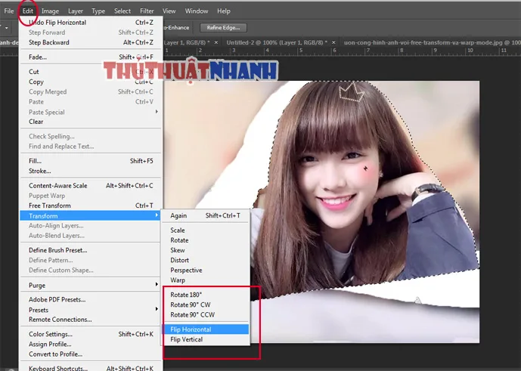Choose Undo Flip Horizontal

click(91, 22)
